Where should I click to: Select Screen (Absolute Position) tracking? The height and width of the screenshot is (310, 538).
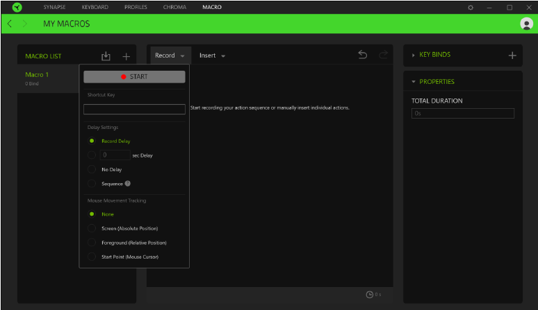tap(92, 228)
